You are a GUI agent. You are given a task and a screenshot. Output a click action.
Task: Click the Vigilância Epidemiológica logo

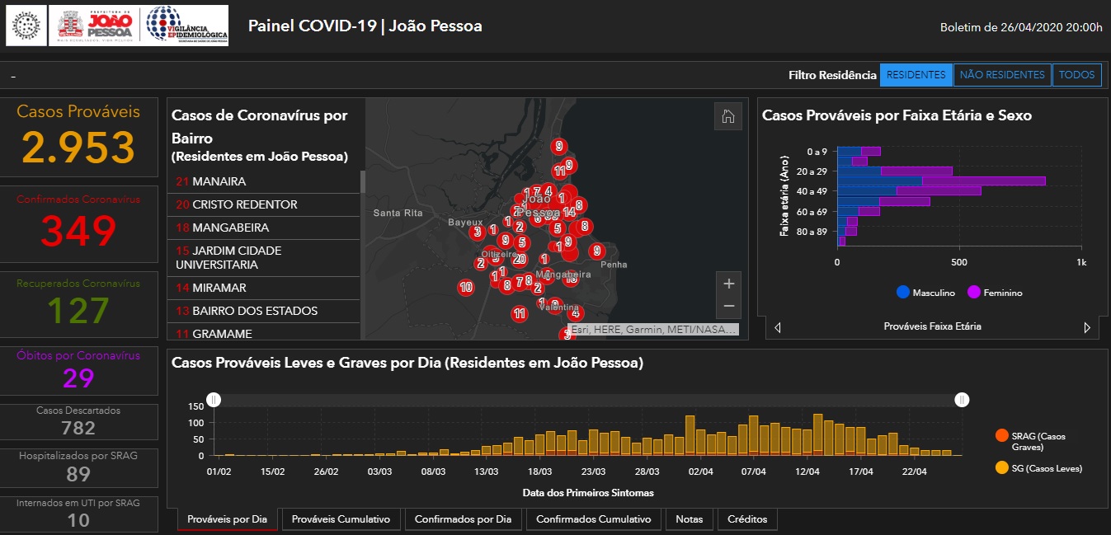[186, 26]
